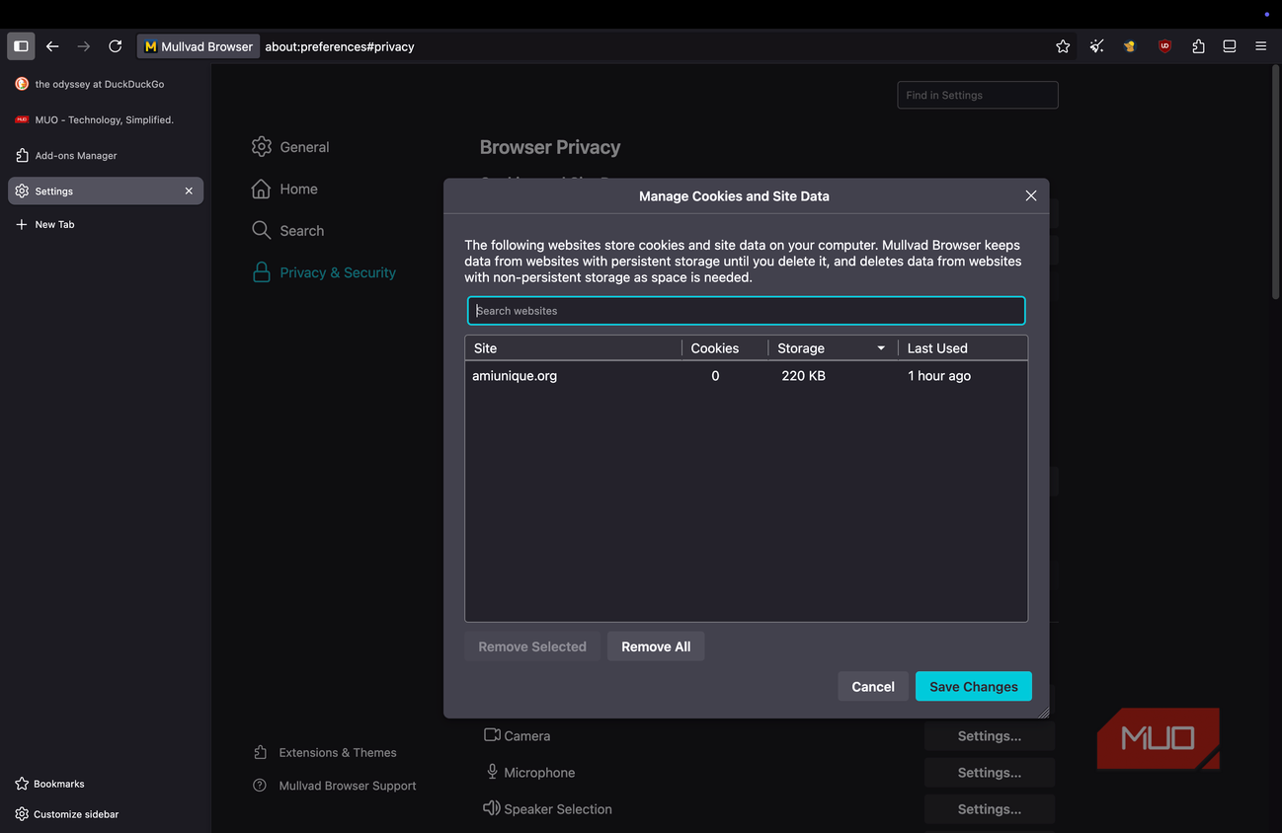
Task: Click the page vertical scrollbar
Action: click(1276, 181)
